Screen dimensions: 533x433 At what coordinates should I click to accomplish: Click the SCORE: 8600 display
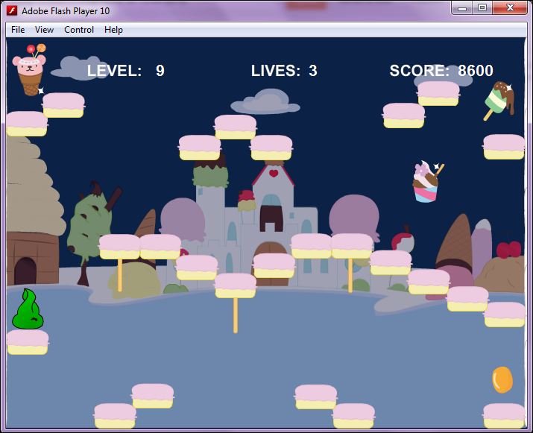(x=441, y=71)
